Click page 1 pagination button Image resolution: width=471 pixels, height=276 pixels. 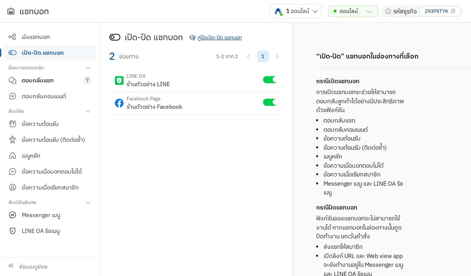coord(263,56)
